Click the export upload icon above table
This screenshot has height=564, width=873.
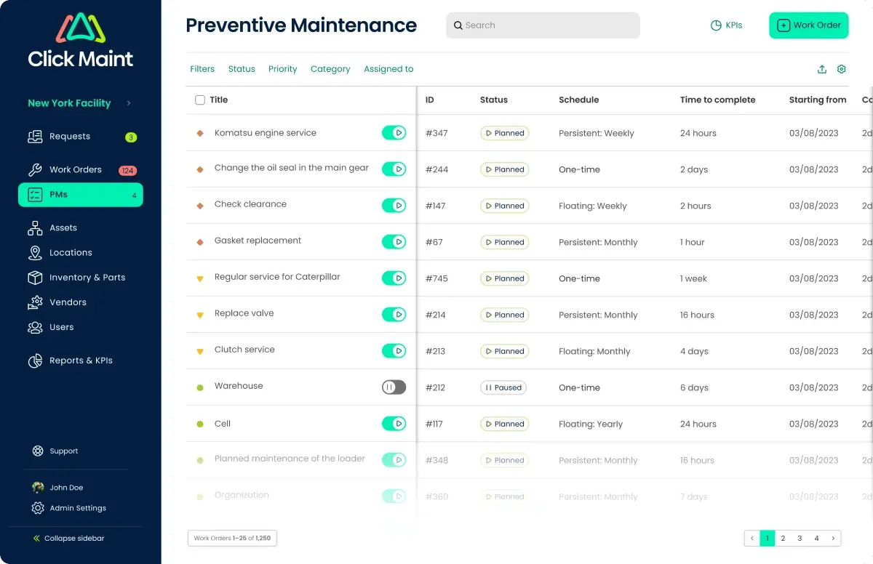(822, 69)
